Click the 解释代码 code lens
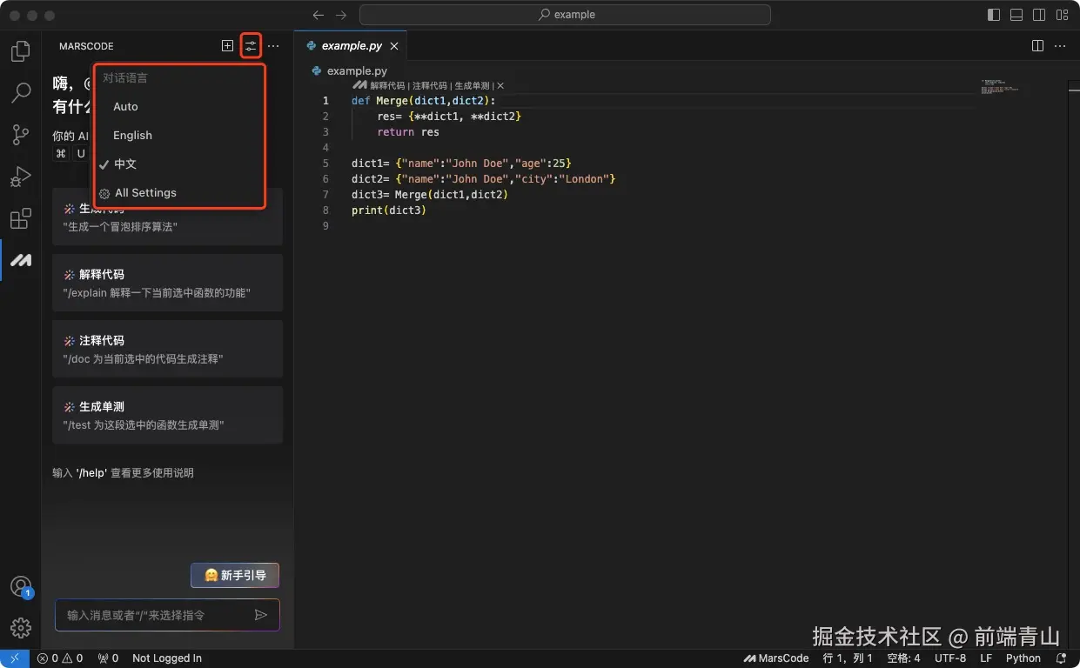This screenshot has height=668, width=1080. (x=388, y=85)
